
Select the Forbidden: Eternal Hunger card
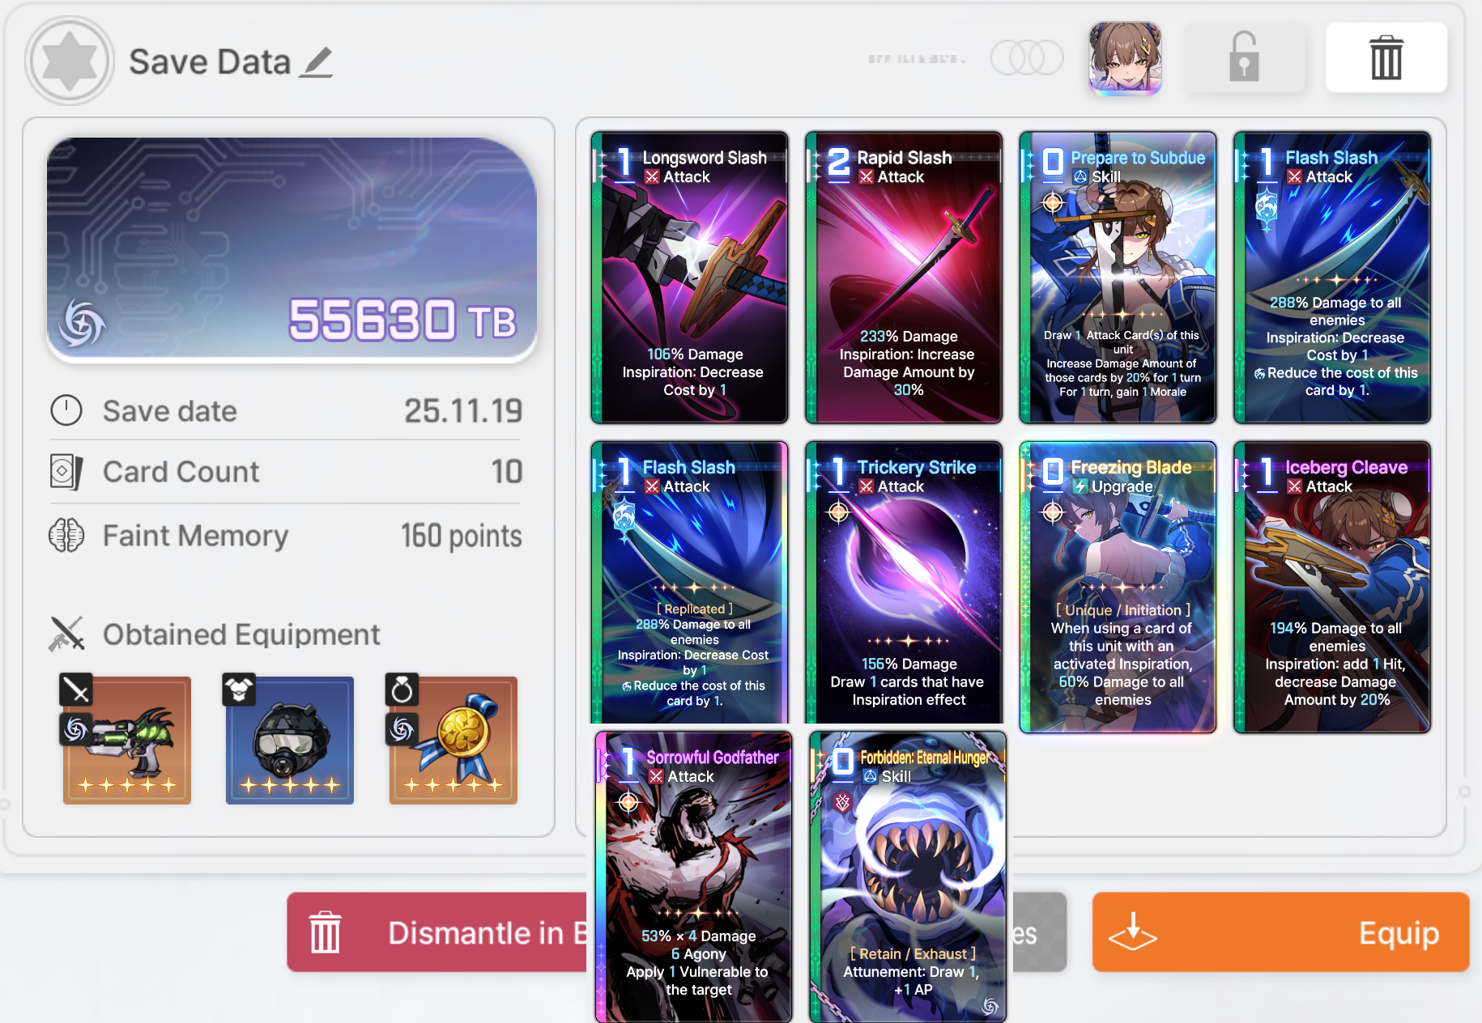(908, 877)
